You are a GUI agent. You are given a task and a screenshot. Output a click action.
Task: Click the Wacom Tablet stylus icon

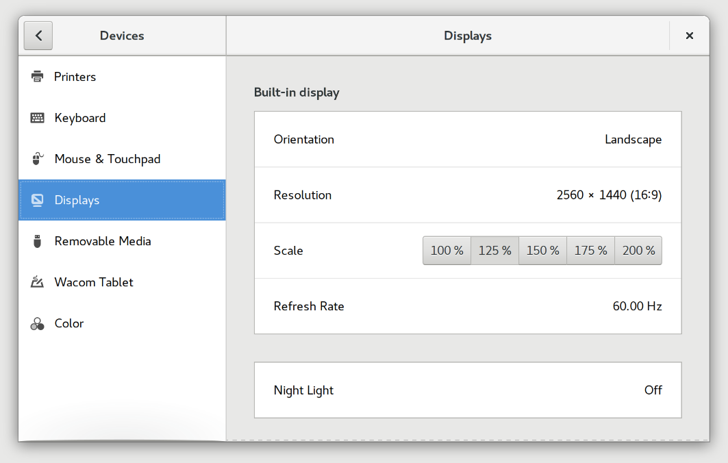pos(36,282)
